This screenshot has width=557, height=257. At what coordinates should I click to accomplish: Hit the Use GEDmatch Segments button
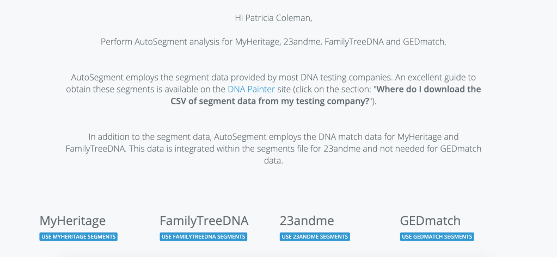point(437,237)
